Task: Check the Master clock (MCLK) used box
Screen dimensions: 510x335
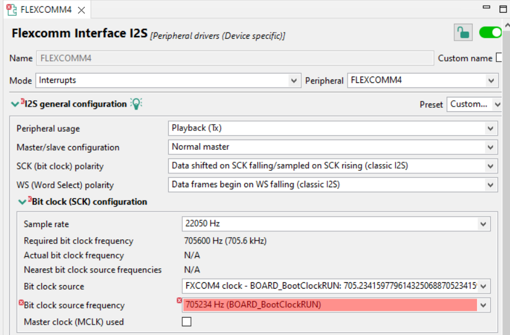Action: click(186, 322)
